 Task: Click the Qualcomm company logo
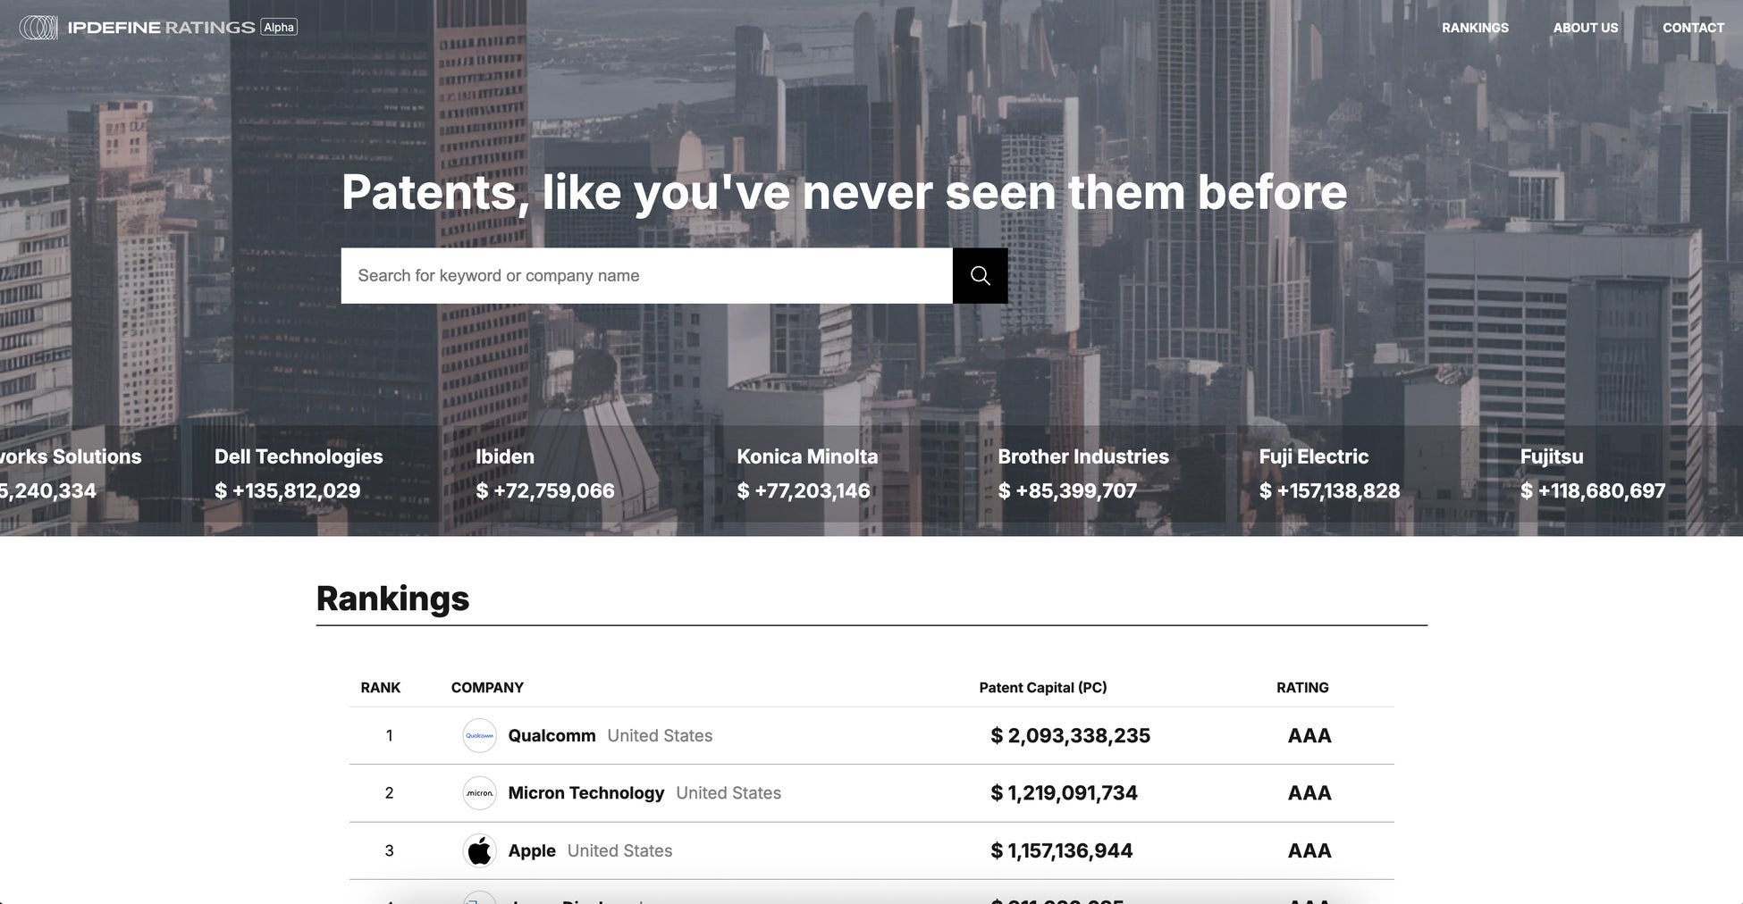(479, 736)
